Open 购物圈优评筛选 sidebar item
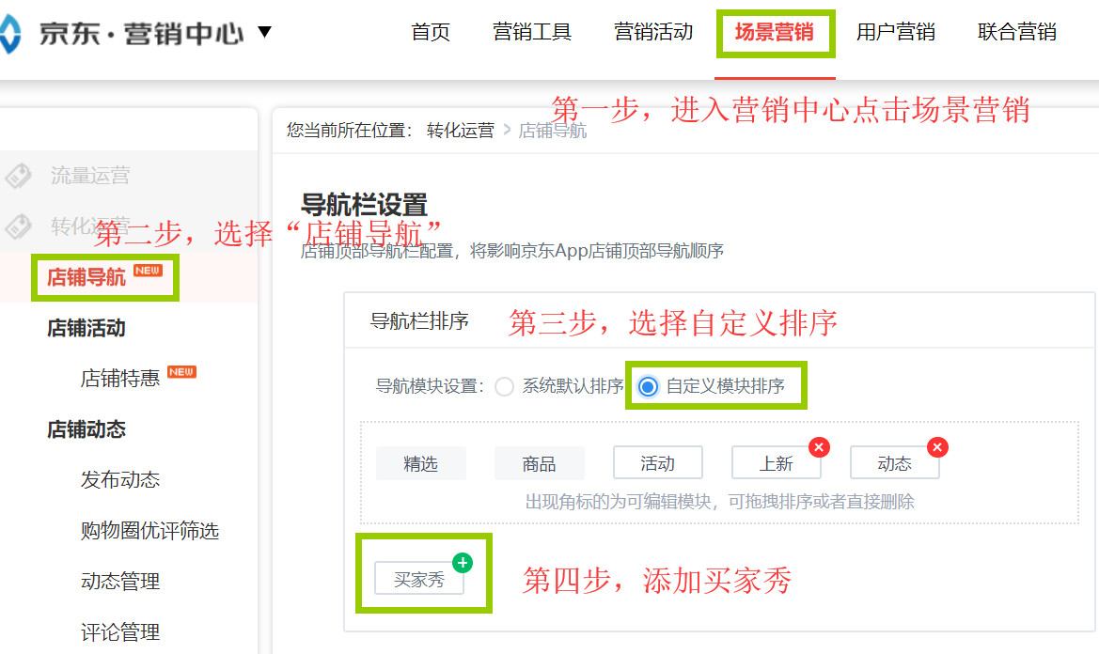The image size is (1099, 654). [x=150, y=530]
